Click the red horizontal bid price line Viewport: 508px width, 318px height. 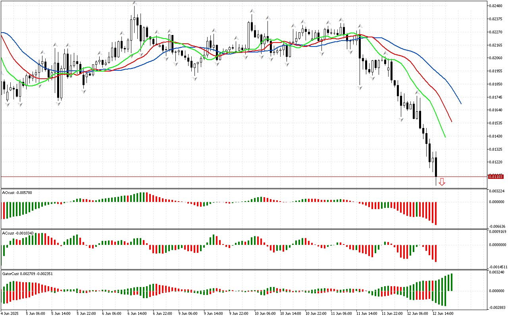coord(238,176)
